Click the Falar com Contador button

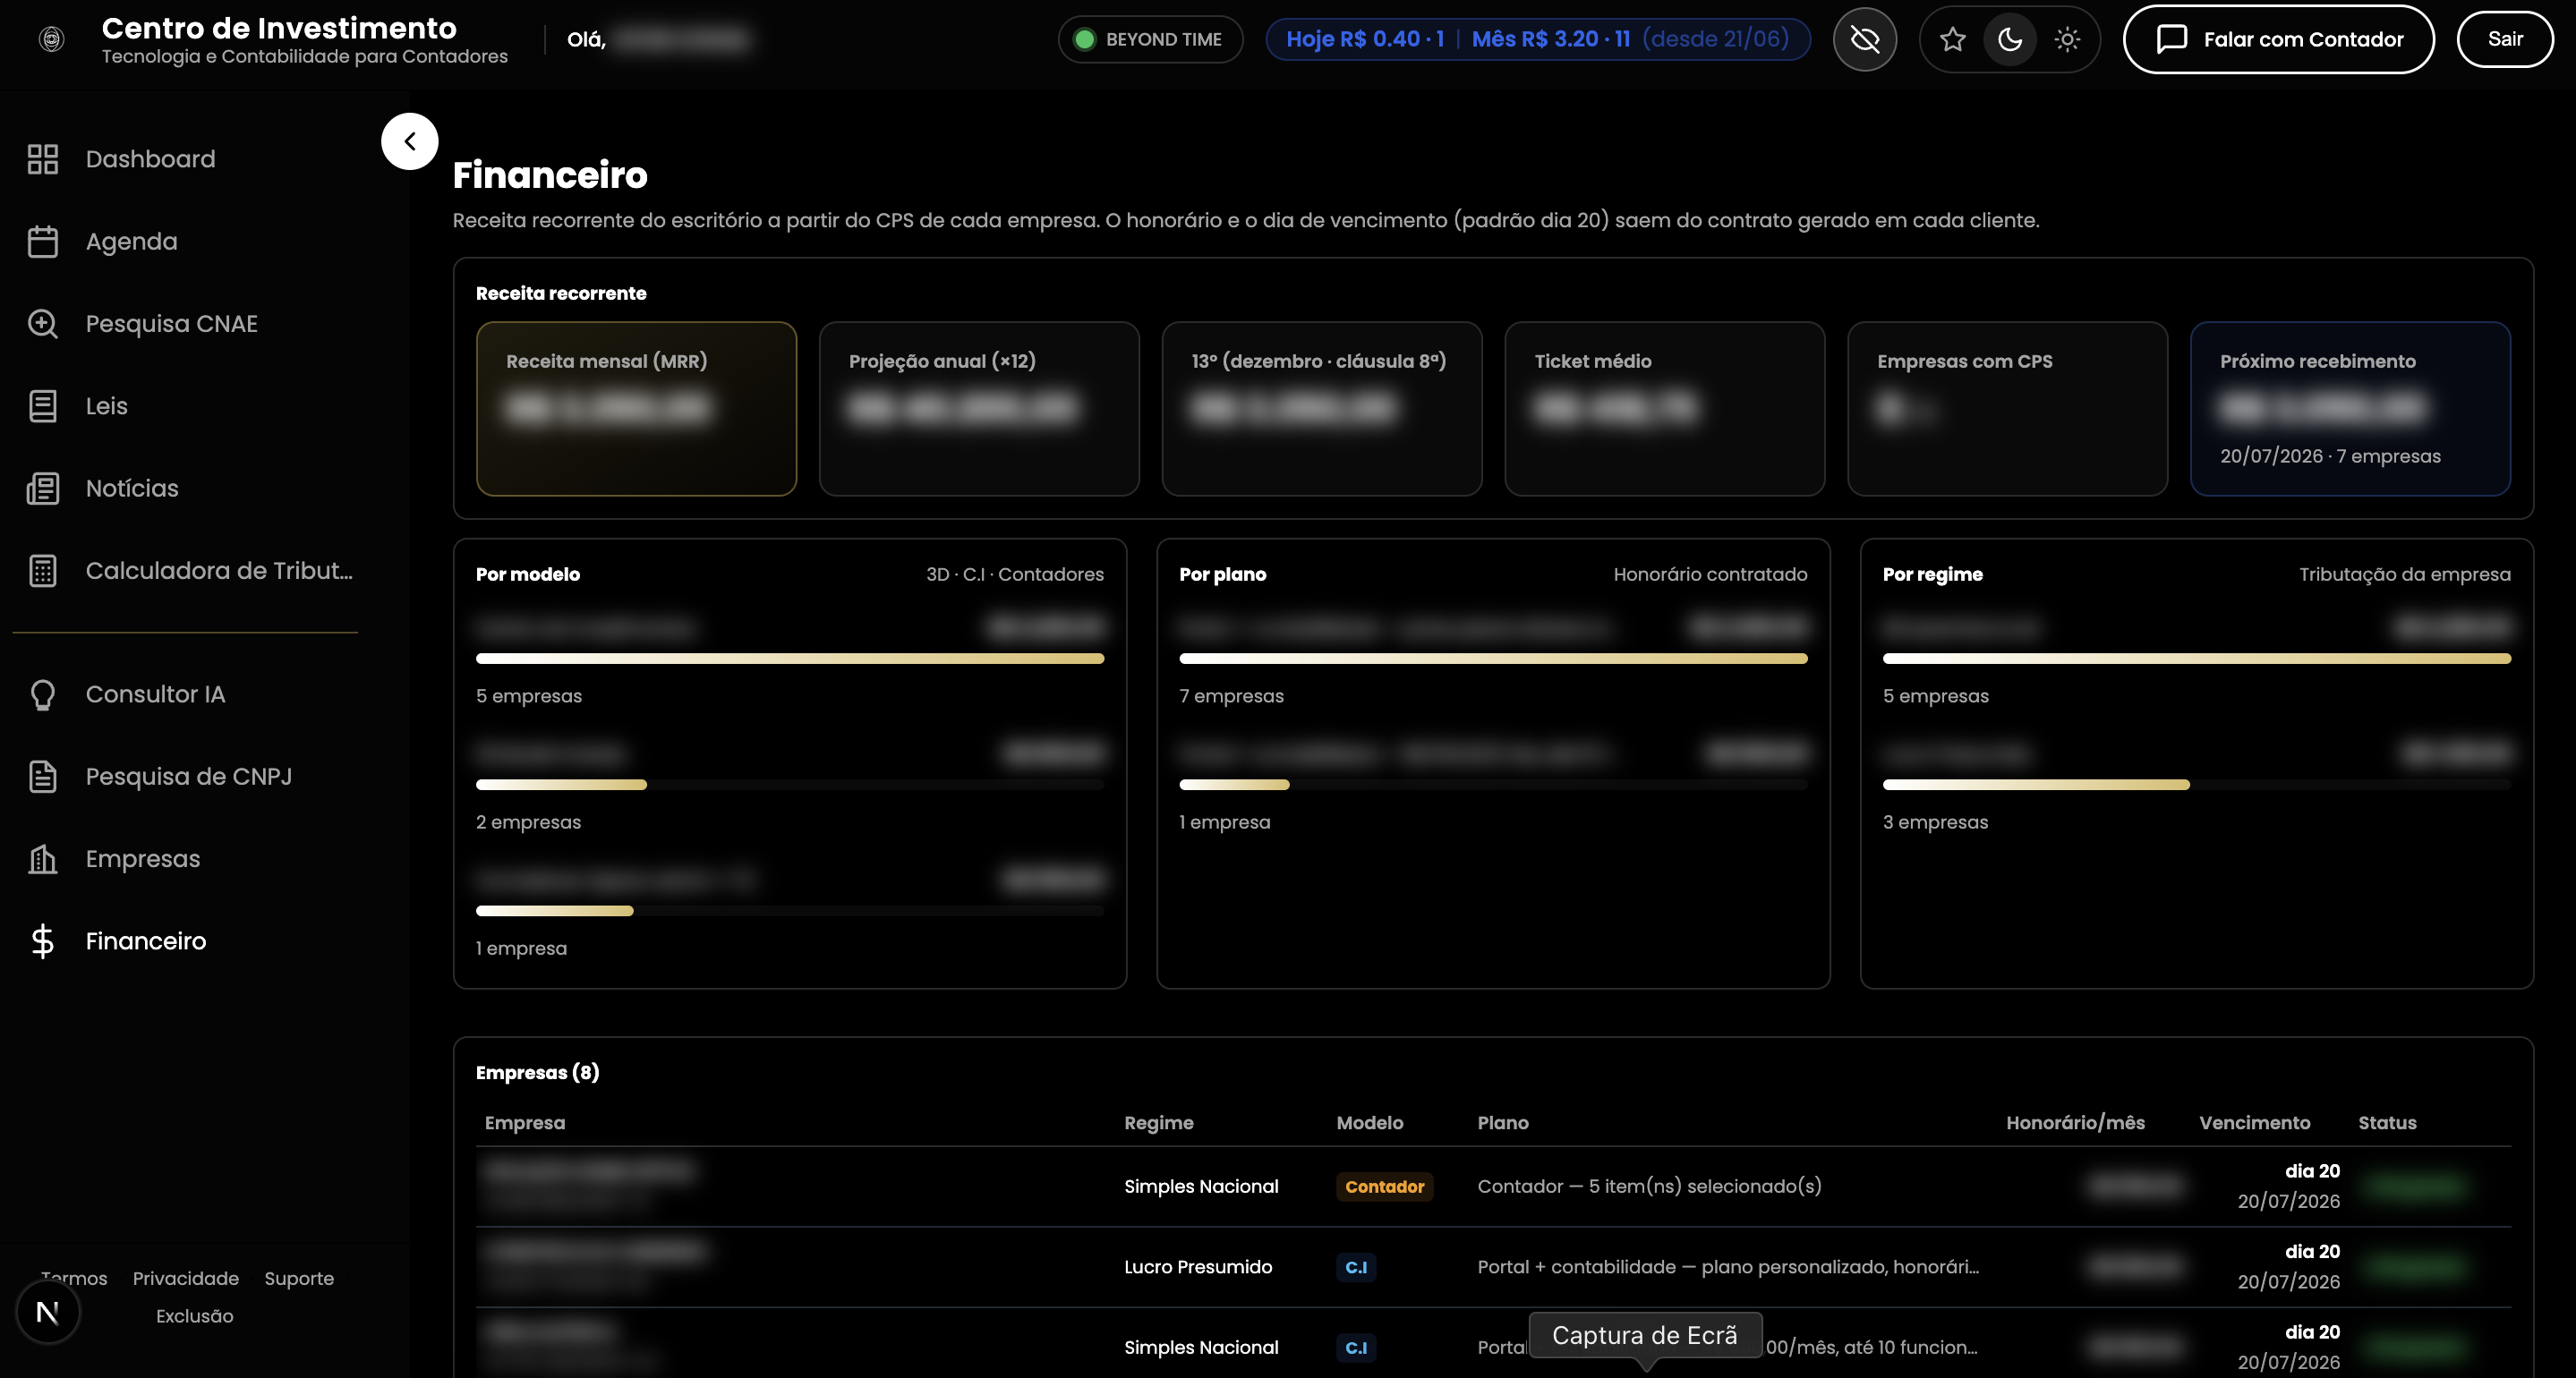click(x=2278, y=39)
